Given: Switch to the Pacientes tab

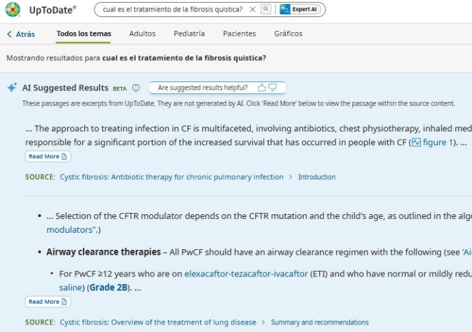Looking at the screenshot, I should click(x=239, y=34).
